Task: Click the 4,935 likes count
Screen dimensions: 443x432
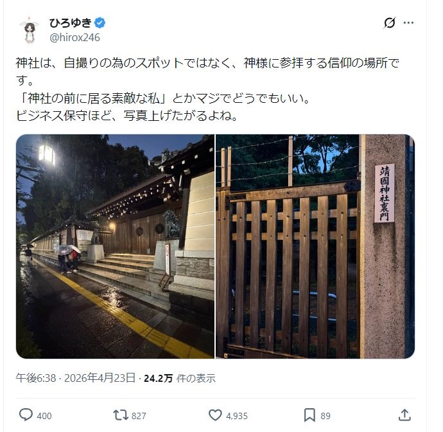Action: tap(237, 416)
